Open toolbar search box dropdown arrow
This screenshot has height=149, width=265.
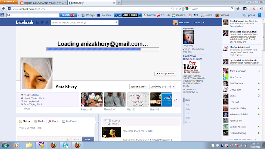[58, 15]
